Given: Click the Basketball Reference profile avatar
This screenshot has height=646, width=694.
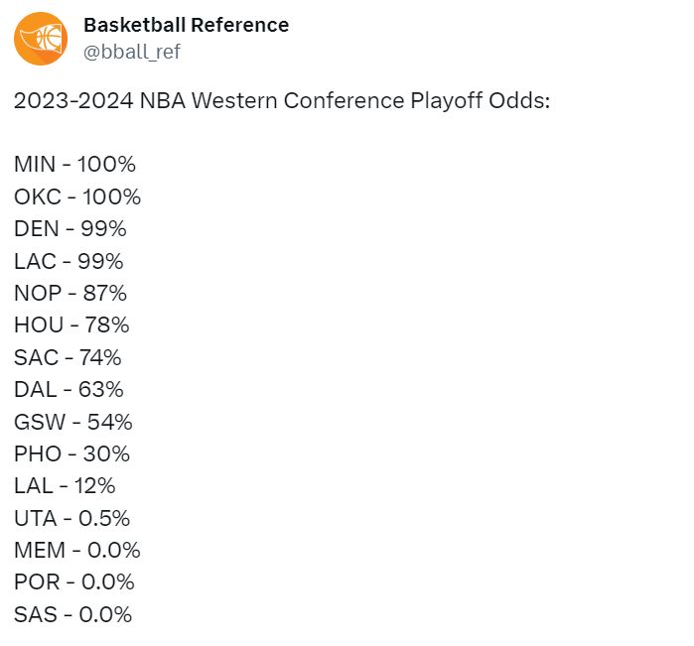Looking at the screenshot, I should 41,39.
